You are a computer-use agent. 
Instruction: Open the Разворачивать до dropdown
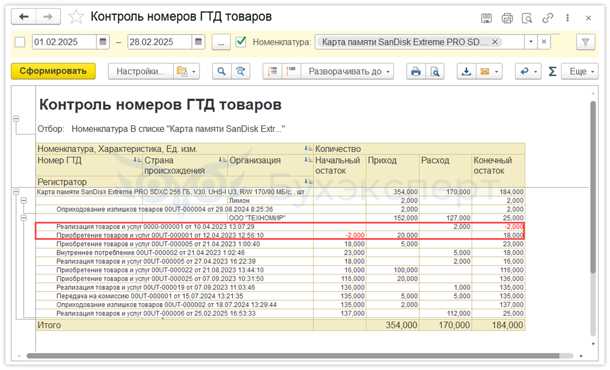(x=351, y=71)
